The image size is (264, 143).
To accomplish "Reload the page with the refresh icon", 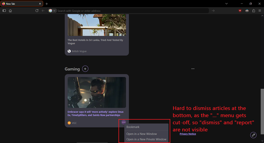I will point(37,11).
